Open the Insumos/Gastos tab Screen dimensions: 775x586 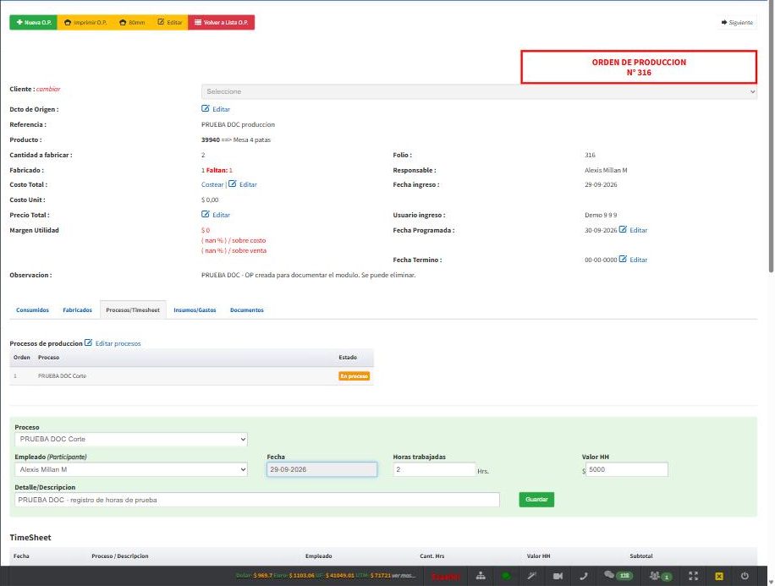tap(195, 309)
